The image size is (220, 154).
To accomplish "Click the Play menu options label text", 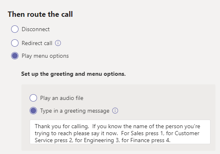I will pos(45,56).
